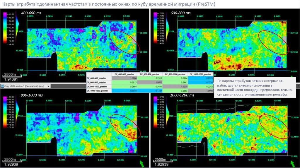Select the DF_1000-1200_prestm column header
This screenshot has height=168, width=300.
pyautogui.click(x=200, y=74)
